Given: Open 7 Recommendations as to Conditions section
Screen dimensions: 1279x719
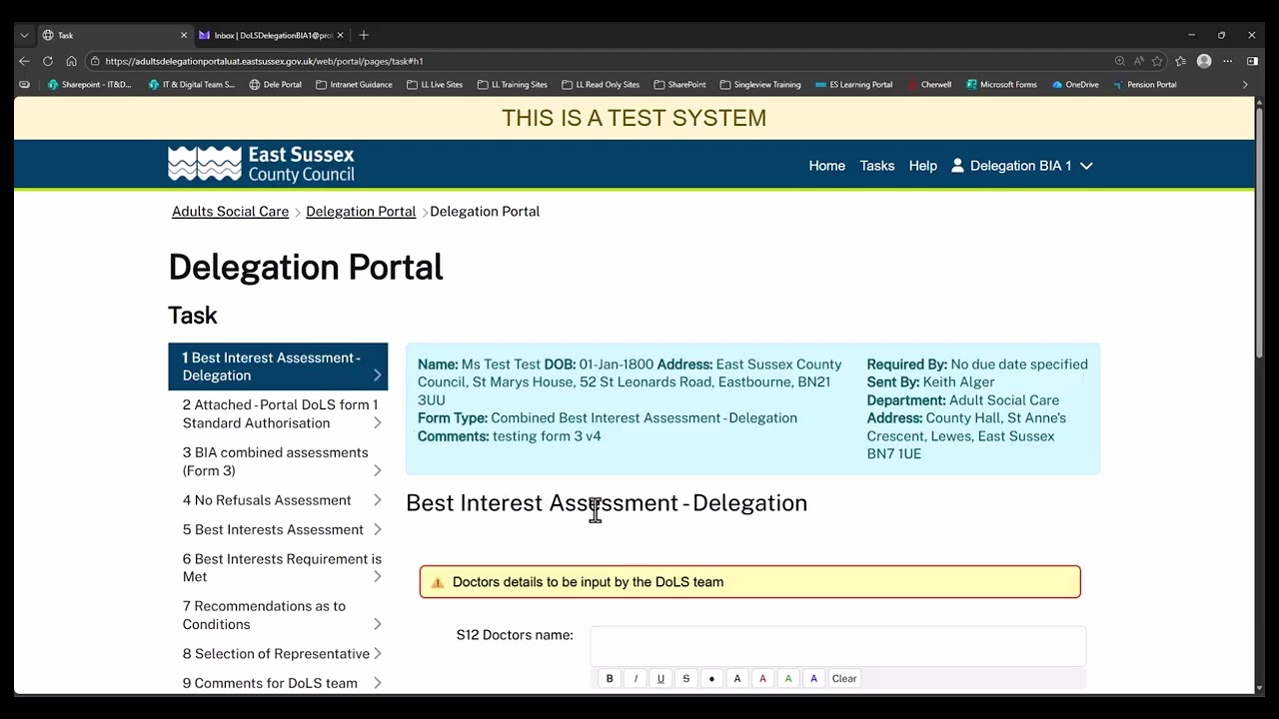Looking at the screenshot, I should click(278, 615).
